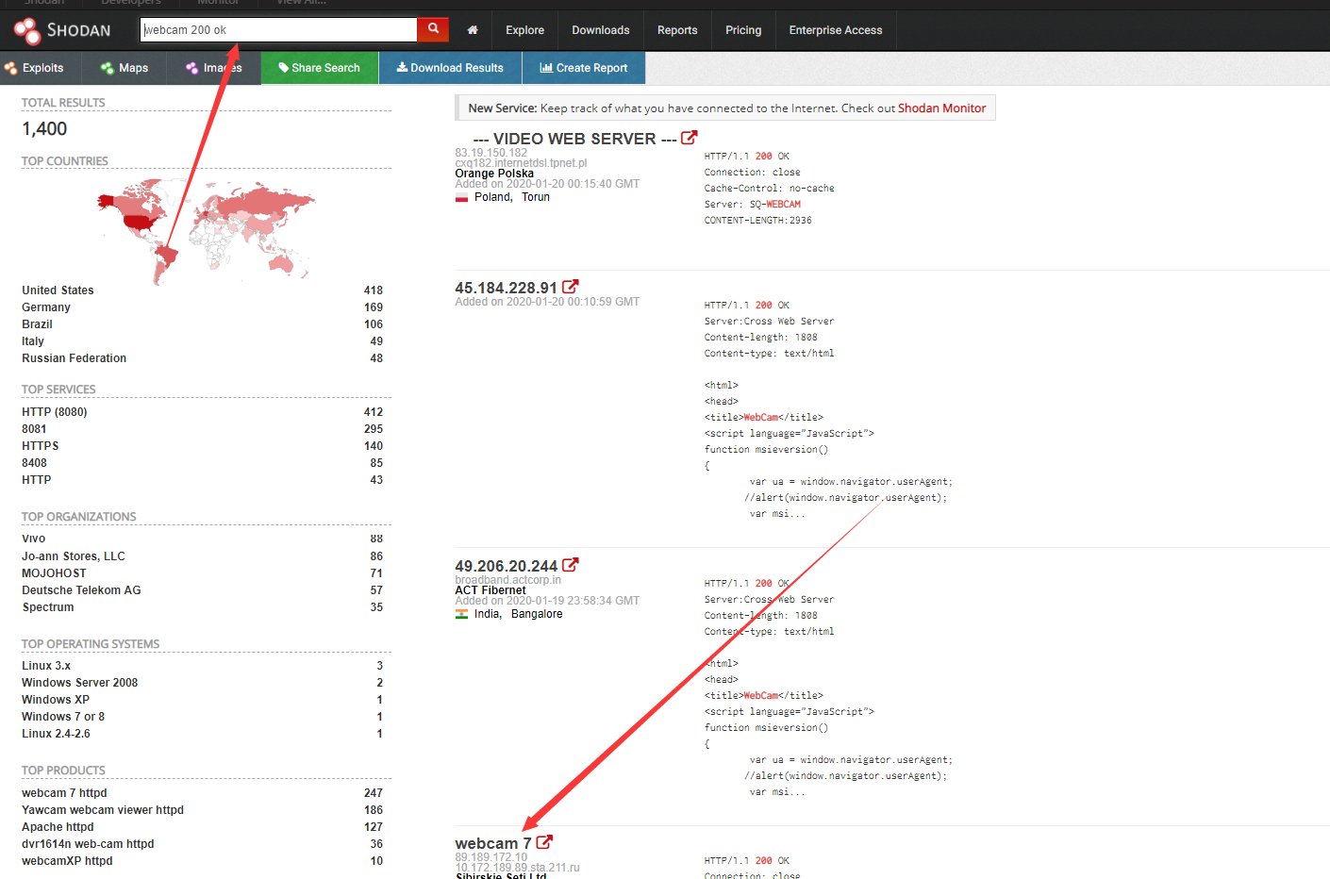Filter by United States country
The image size is (1330, 879).
click(x=58, y=290)
